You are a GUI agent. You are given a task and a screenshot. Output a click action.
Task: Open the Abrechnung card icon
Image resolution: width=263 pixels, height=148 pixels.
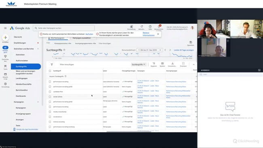click(x=5, y=74)
